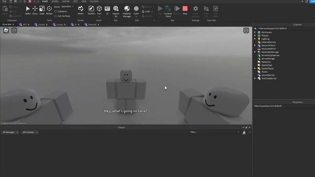The width and height of the screenshot is (315, 177).
Task: Open the Explorer filter options arrow
Action: tap(255, 29)
